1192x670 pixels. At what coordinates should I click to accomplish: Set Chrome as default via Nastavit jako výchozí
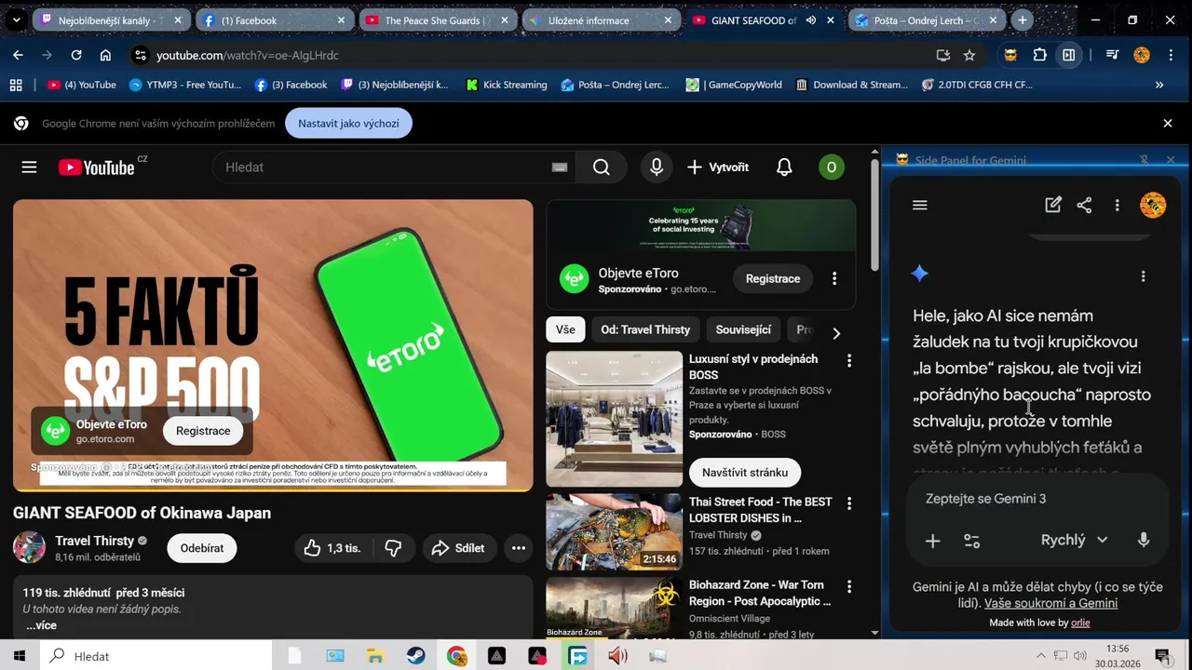(348, 123)
